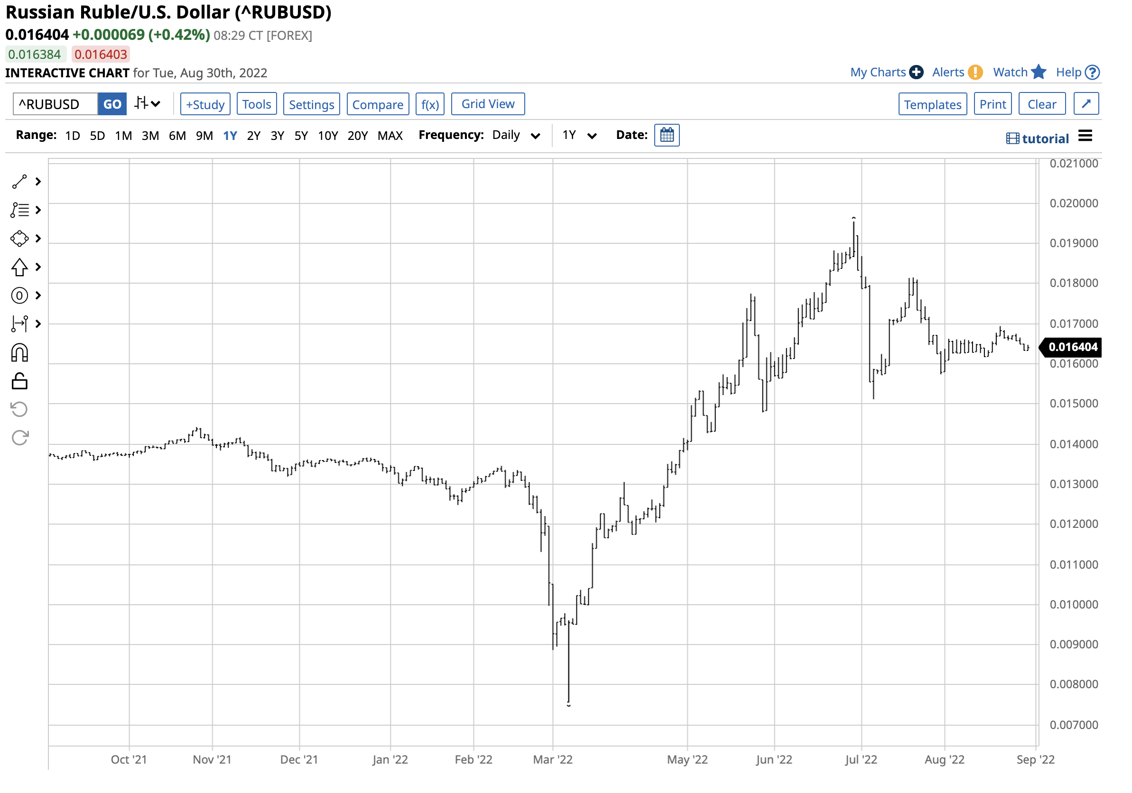Expand the line tools submenu chevron

pyautogui.click(x=38, y=182)
